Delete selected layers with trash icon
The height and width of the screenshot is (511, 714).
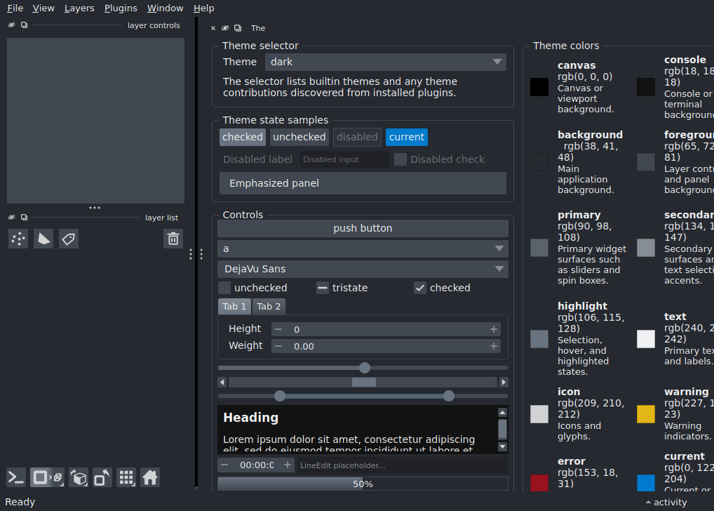(x=173, y=239)
